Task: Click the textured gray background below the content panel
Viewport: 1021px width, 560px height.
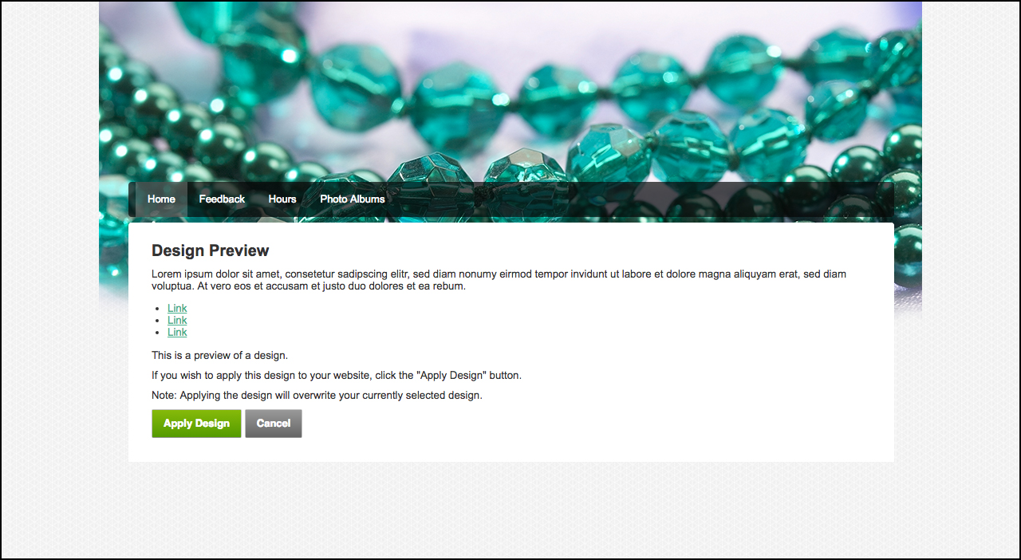Action: [x=510, y=511]
